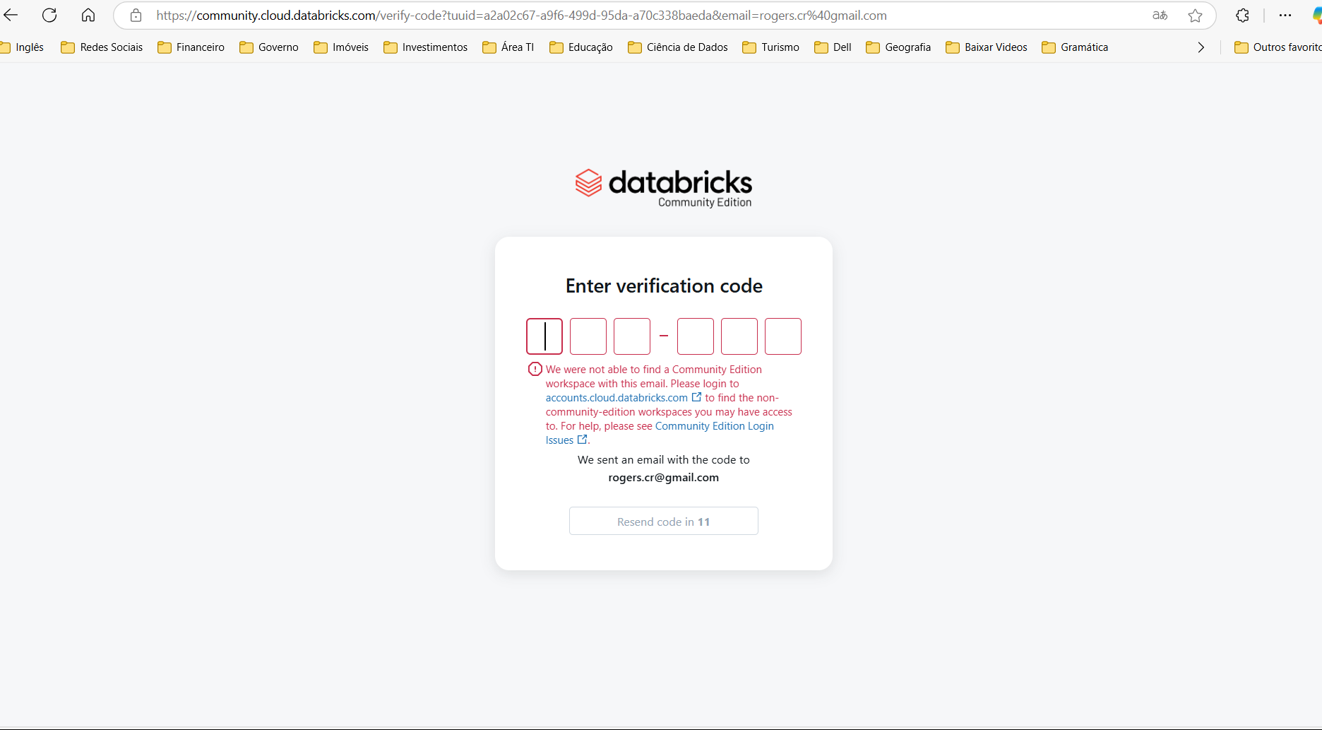Open the translate page icon in address bar
This screenshot has width=1322, height=730.
point(1160,16)
